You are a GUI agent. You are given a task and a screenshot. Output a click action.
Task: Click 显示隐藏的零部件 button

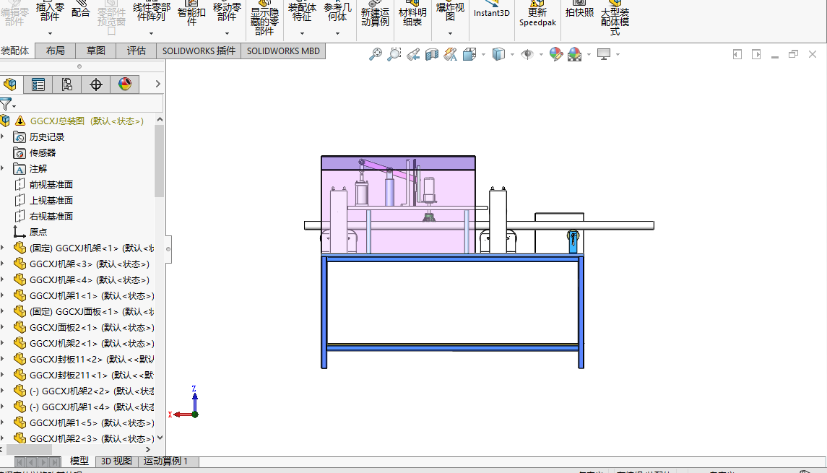(x=264, y=19)
